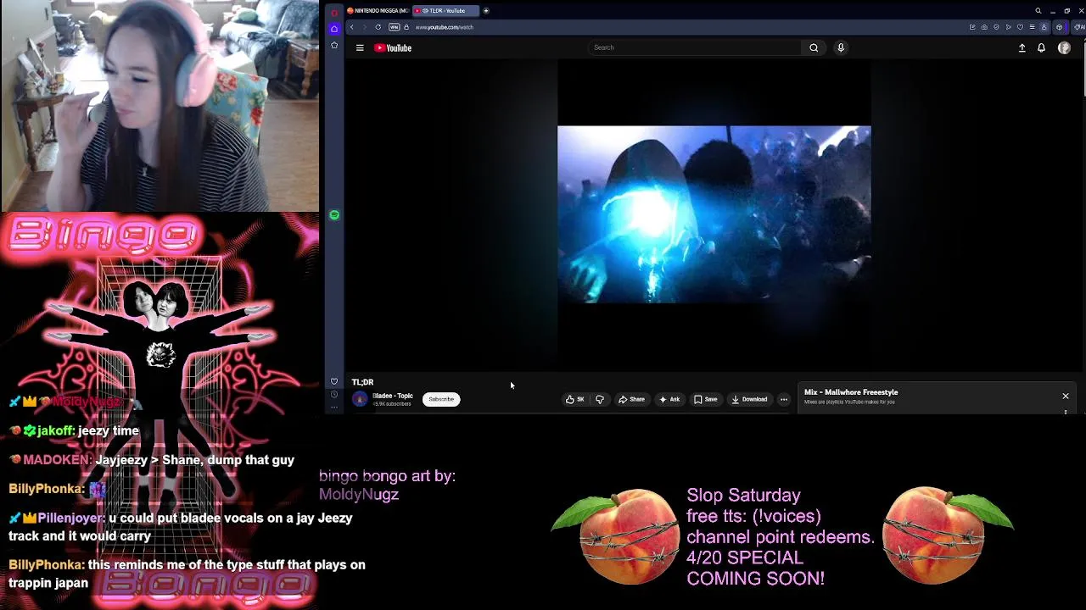Open the Opera GX main menu logo
Image resolution: width=1086 pixels, height=610 pixels.
click(334, 13)
